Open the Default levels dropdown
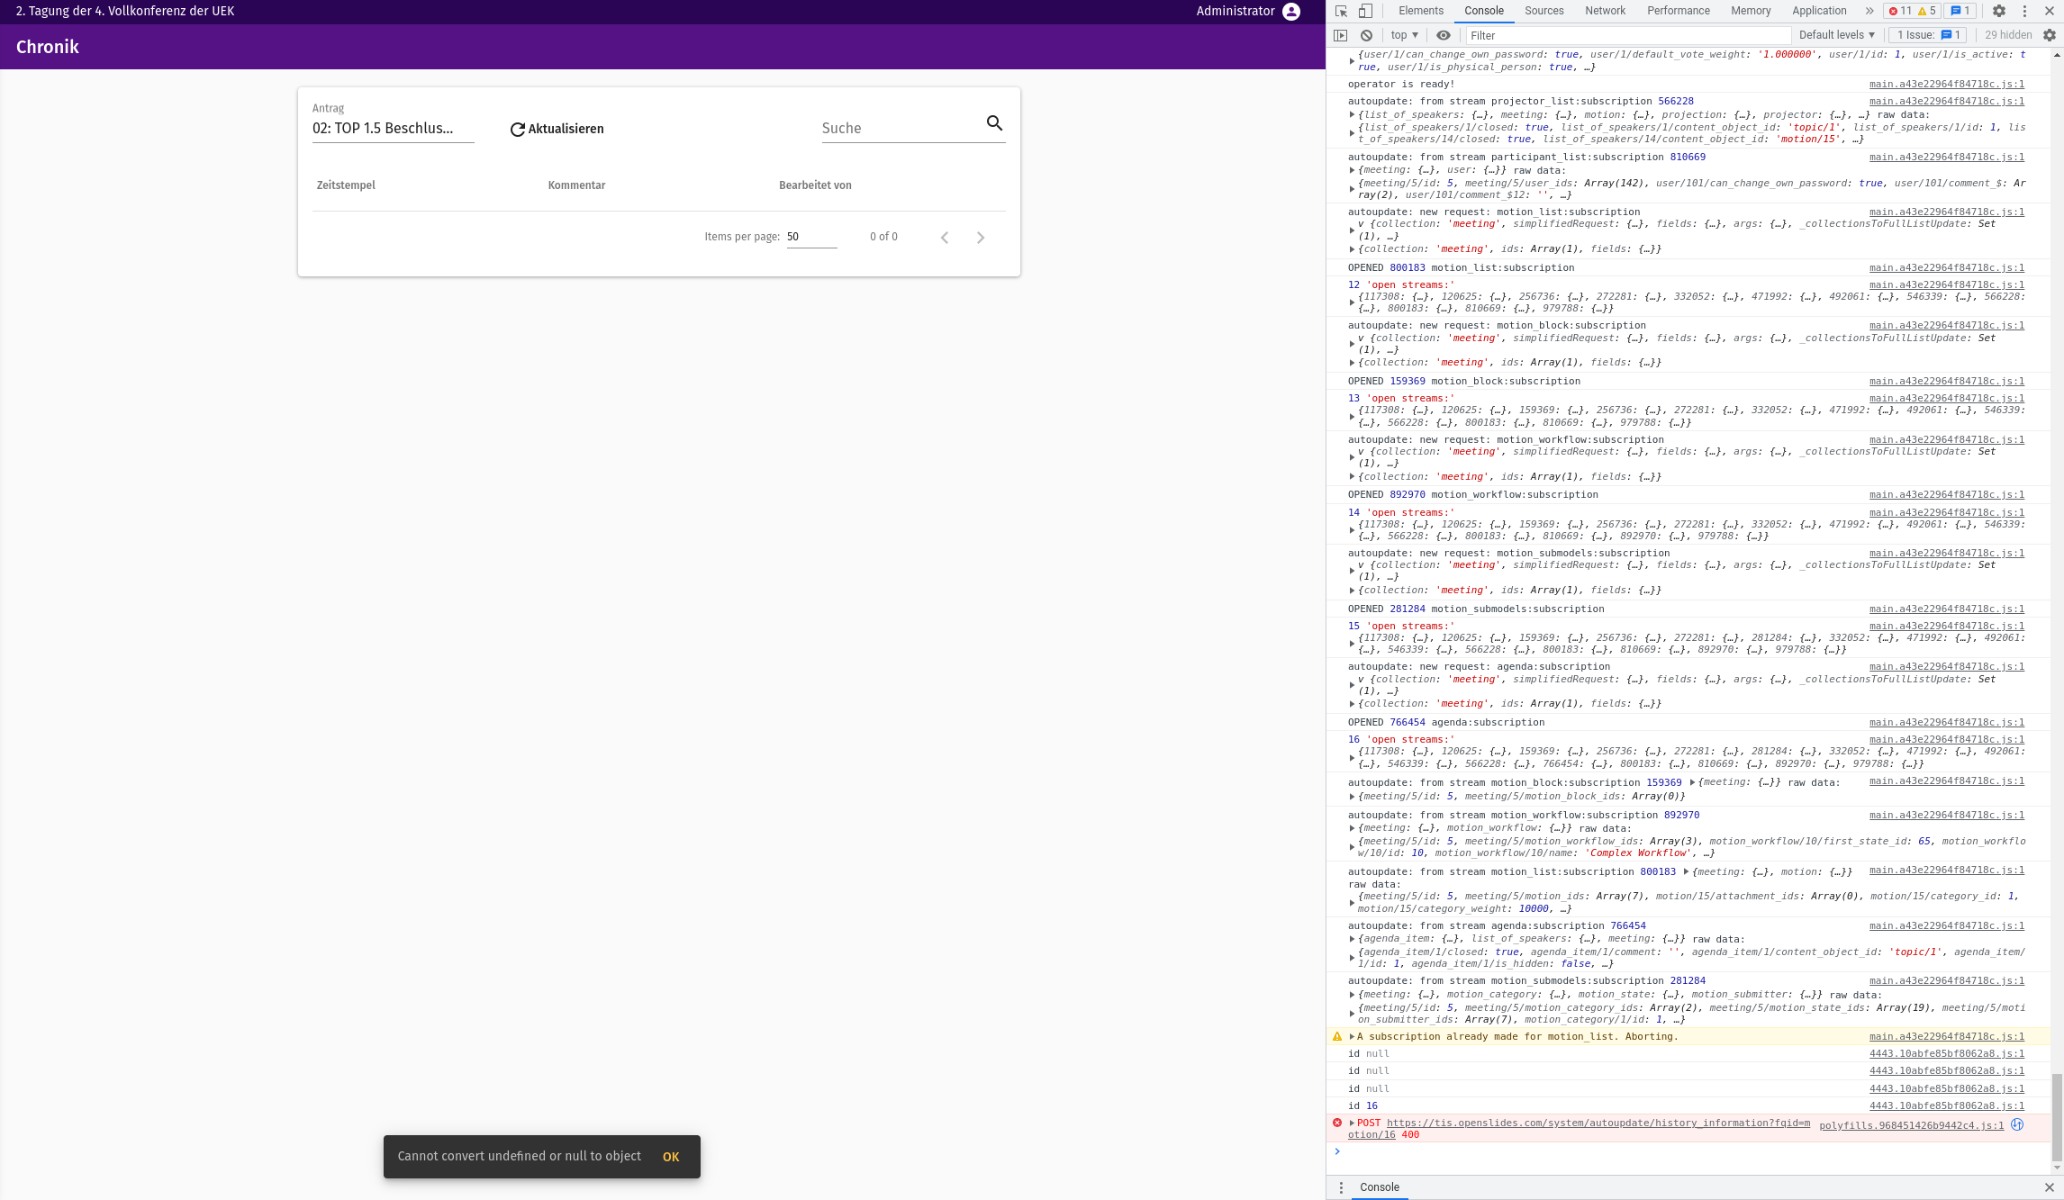The width and height of the screenshot is (2064, 1200). pyautogui.click(x=1836, y=35)
